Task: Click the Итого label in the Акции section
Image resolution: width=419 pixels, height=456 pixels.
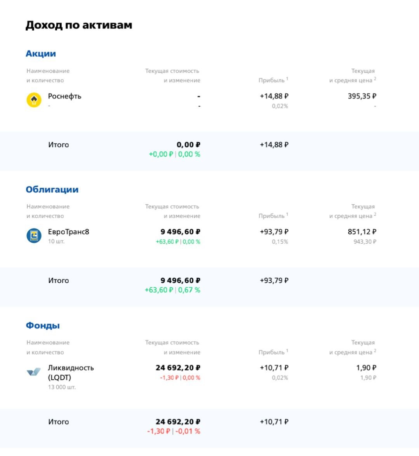Action: tap(58, 145)
